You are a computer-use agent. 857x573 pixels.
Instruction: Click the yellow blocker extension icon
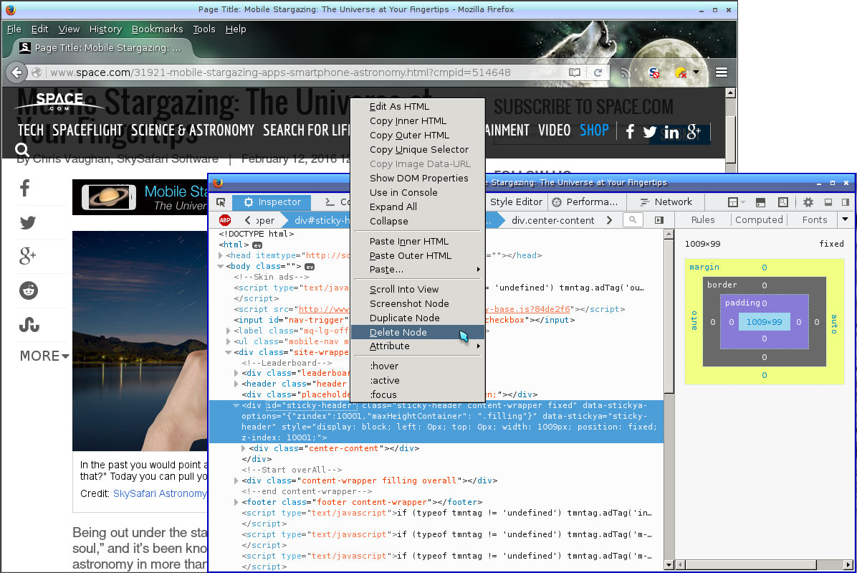click(x=681, y=72)
